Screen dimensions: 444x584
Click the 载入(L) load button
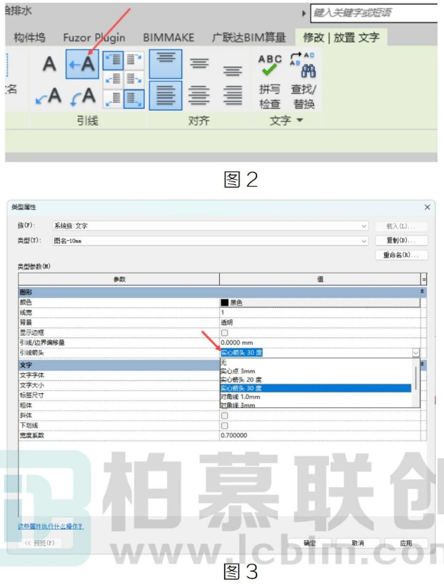click(401, 226)
